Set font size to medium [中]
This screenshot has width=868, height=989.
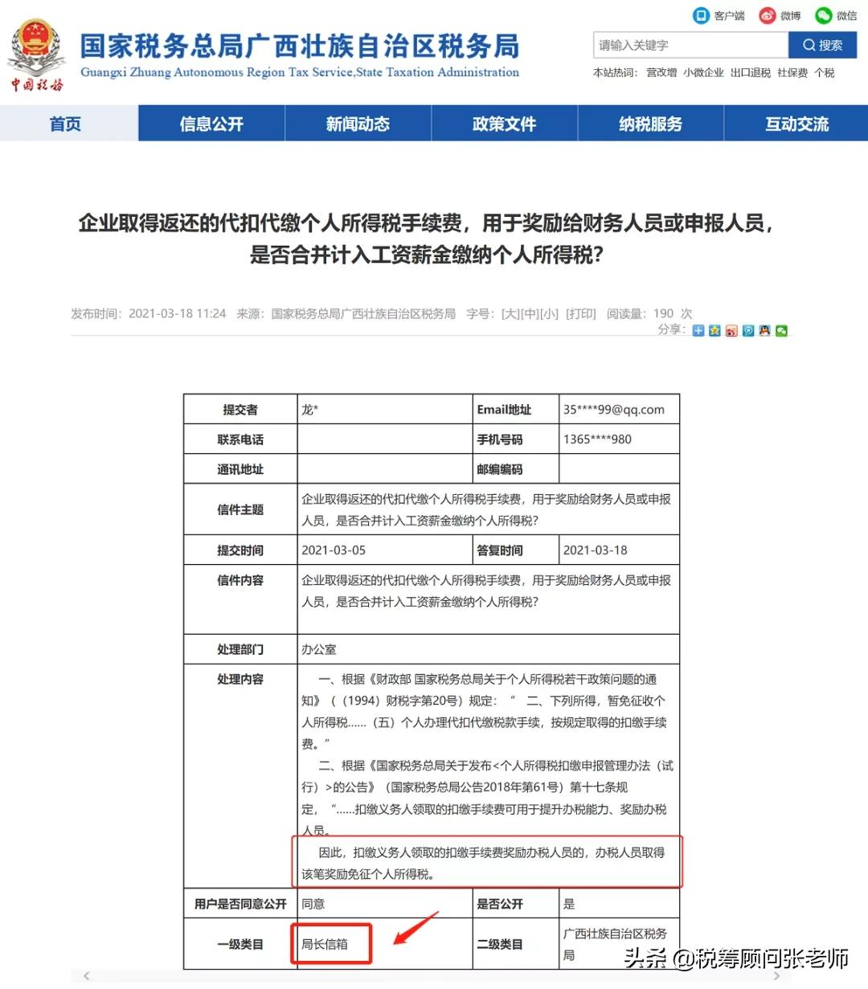tap(530, 313)
